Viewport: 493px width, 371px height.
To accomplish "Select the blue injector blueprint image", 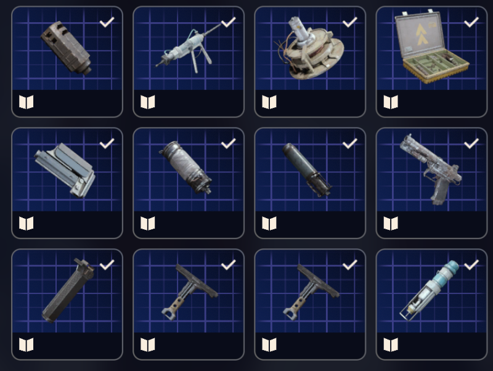I will point(429,291).
